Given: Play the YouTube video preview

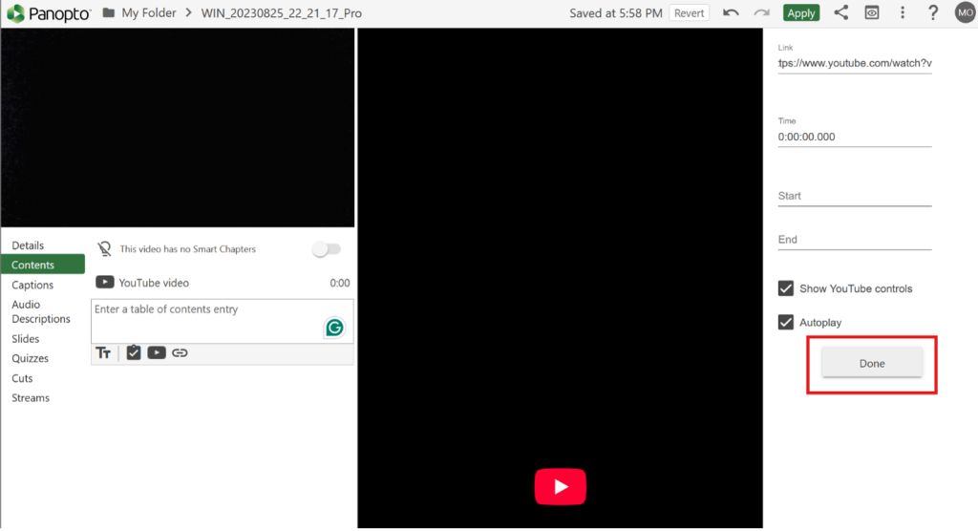Looking at the screenshot, I should coord(560,486).
